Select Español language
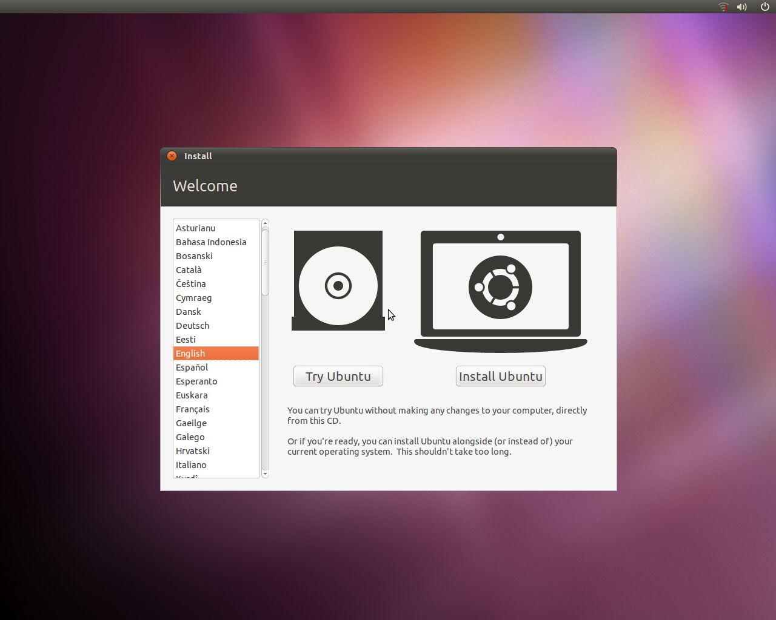 pos(216,368)
